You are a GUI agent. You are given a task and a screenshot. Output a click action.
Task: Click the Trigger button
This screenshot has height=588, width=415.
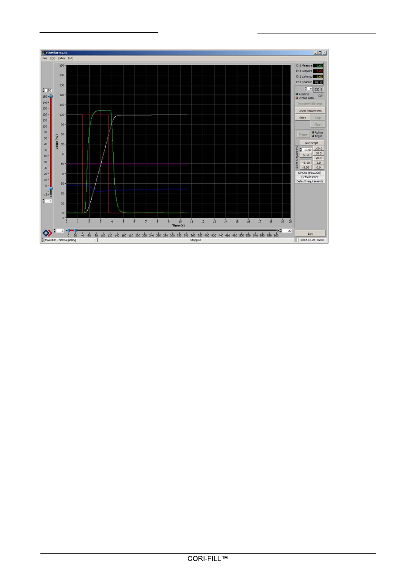click(x=303, y=135)
